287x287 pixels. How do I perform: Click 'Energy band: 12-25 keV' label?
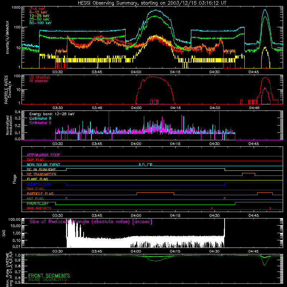52,114
